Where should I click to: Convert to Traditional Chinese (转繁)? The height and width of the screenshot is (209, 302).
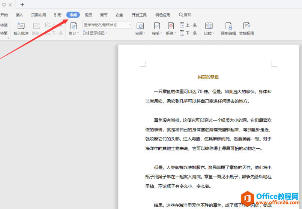[x=4, y=33]
